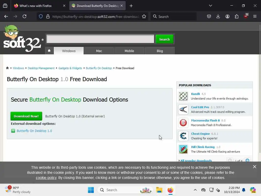Click the Kundli app thumbnail
The width and height of the screenshot is (261, 196).
click(183, 96)
